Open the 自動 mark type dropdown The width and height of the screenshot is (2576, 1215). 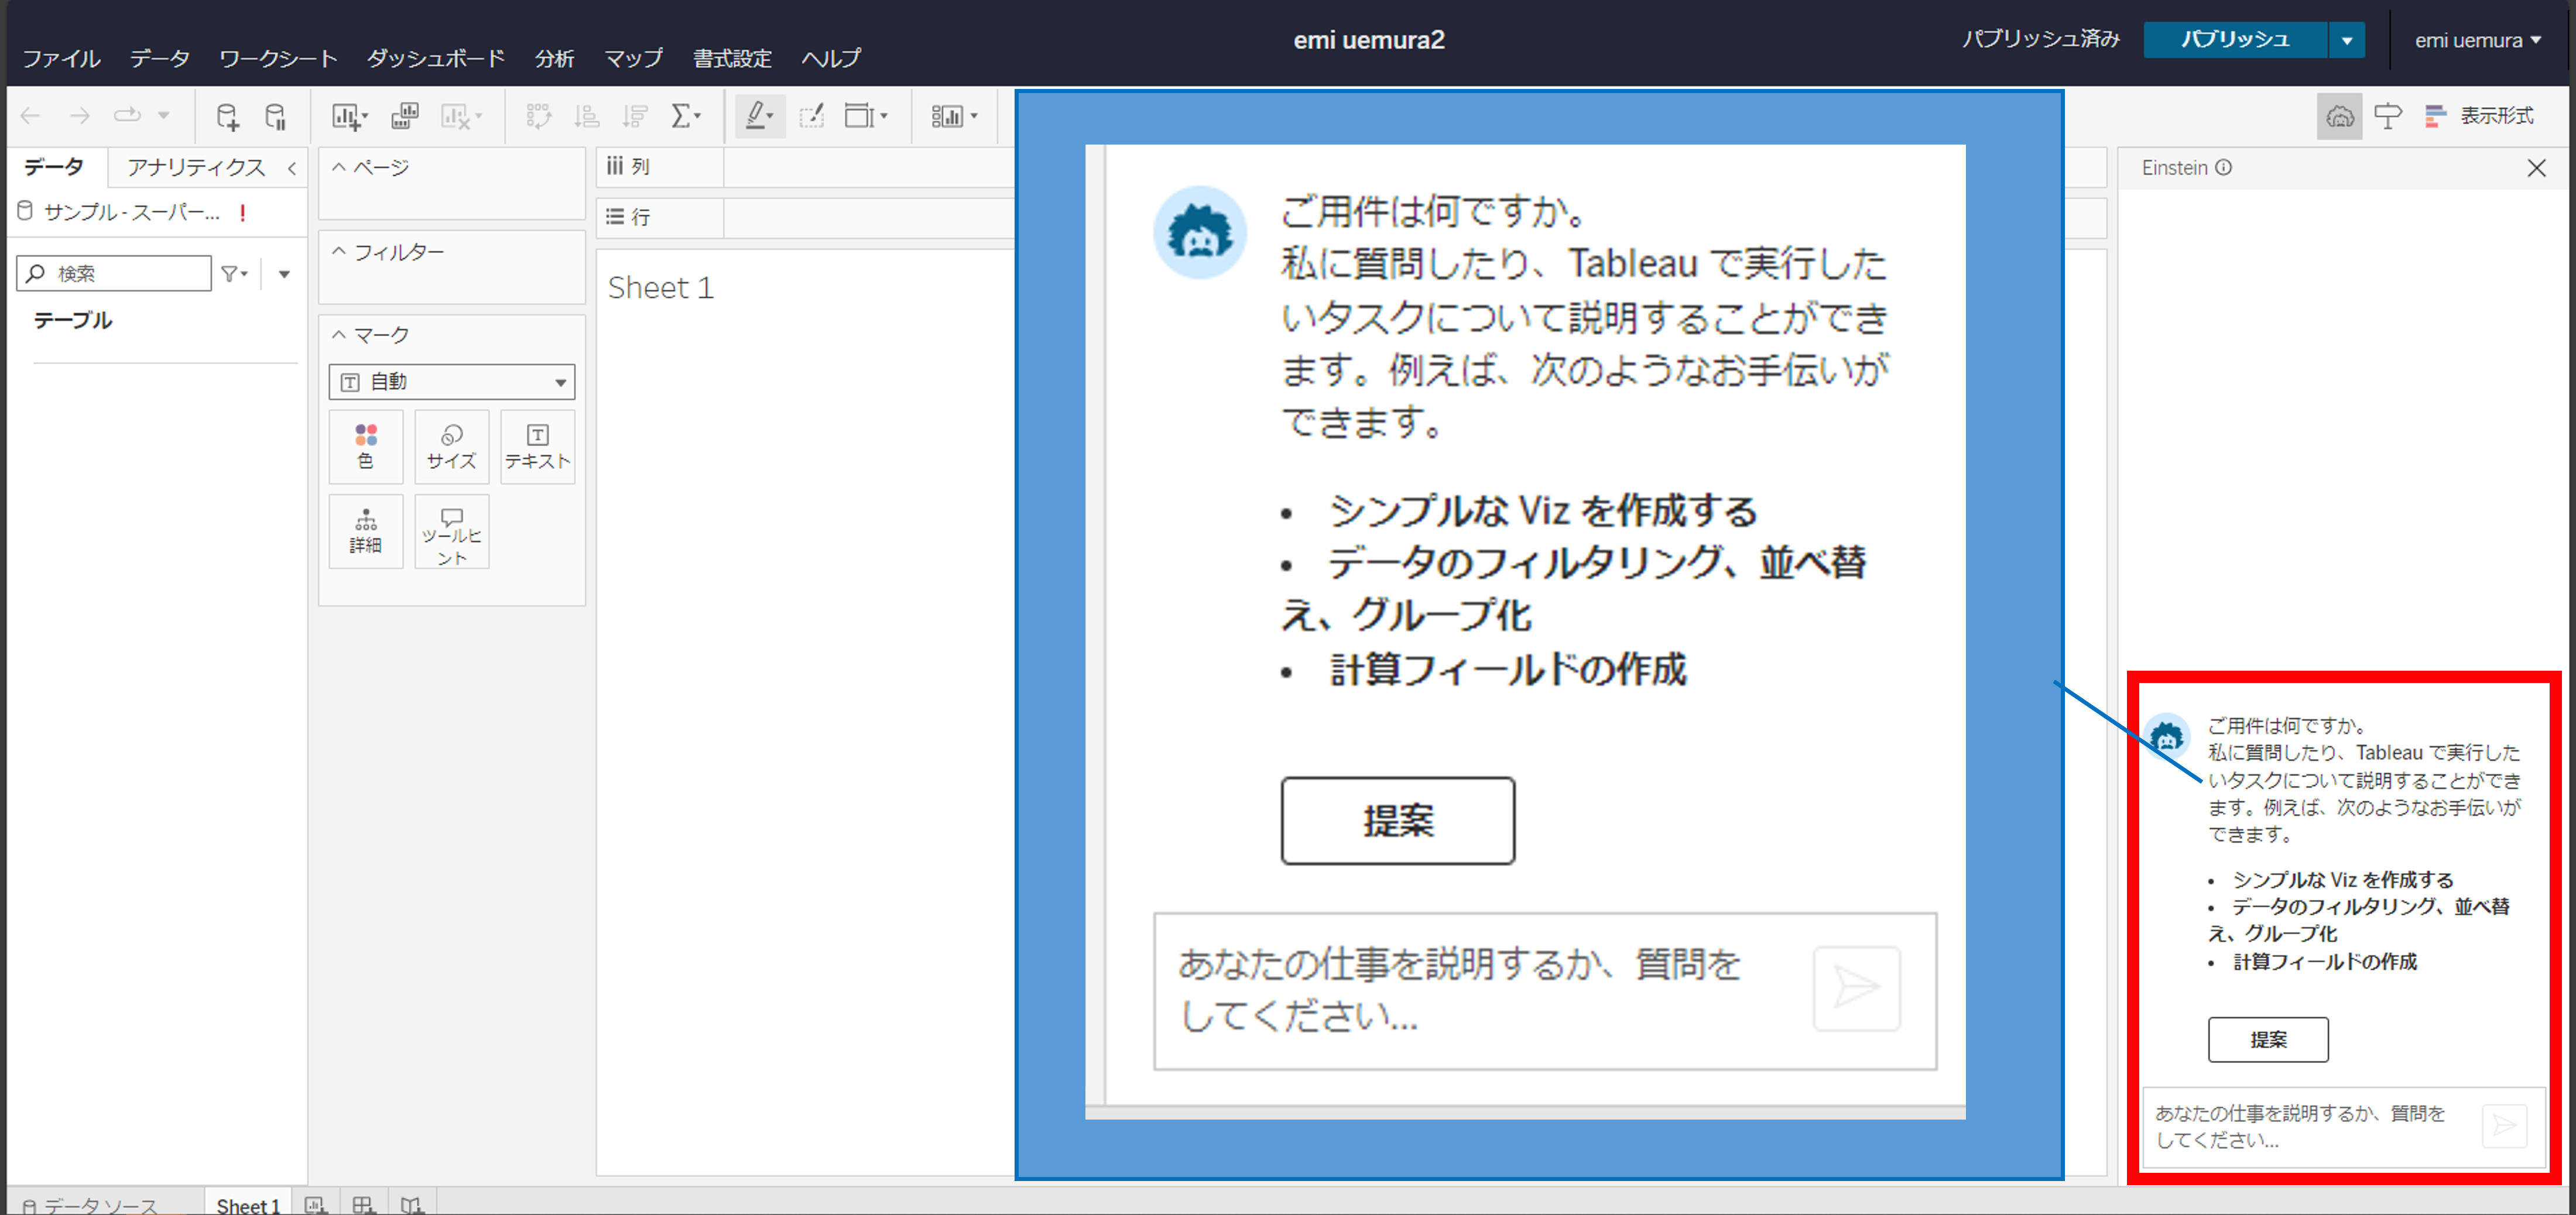452,382
